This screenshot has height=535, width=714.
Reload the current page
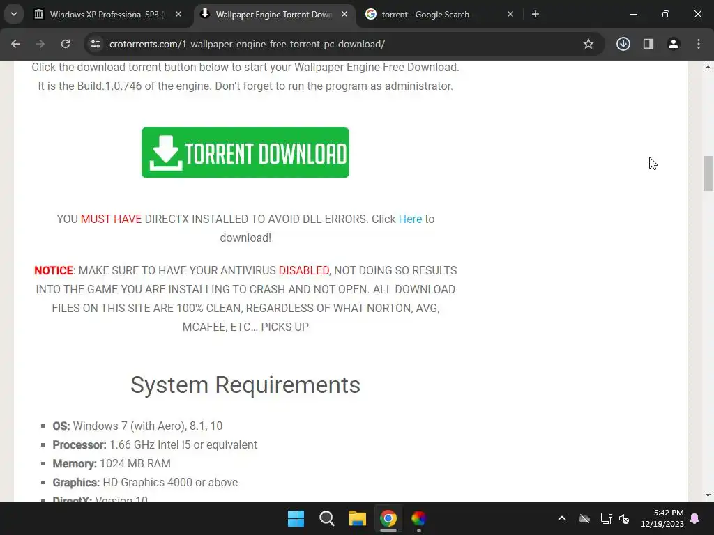(66, 44)
